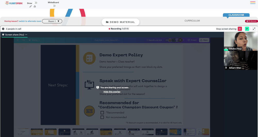Toggle the Draw switch on
The image size is (258, 137).
35,3
